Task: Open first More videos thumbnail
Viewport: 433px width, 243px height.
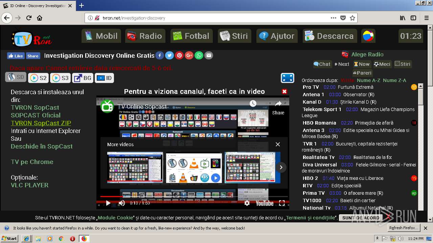Action: [135, 167]
